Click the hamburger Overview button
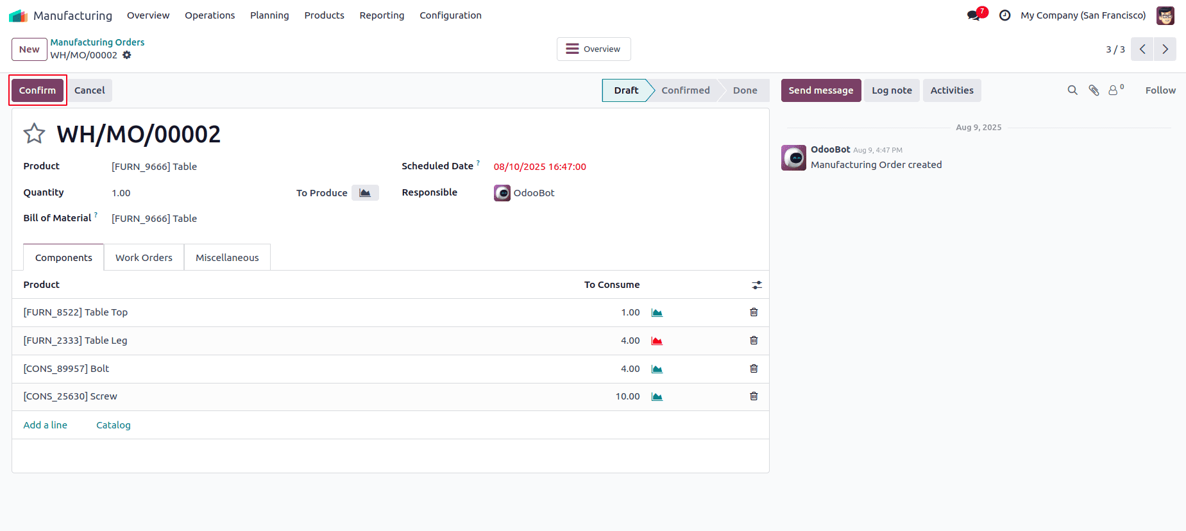Image resolution: width=1186 pixels, height=531 pixels. 593,49
